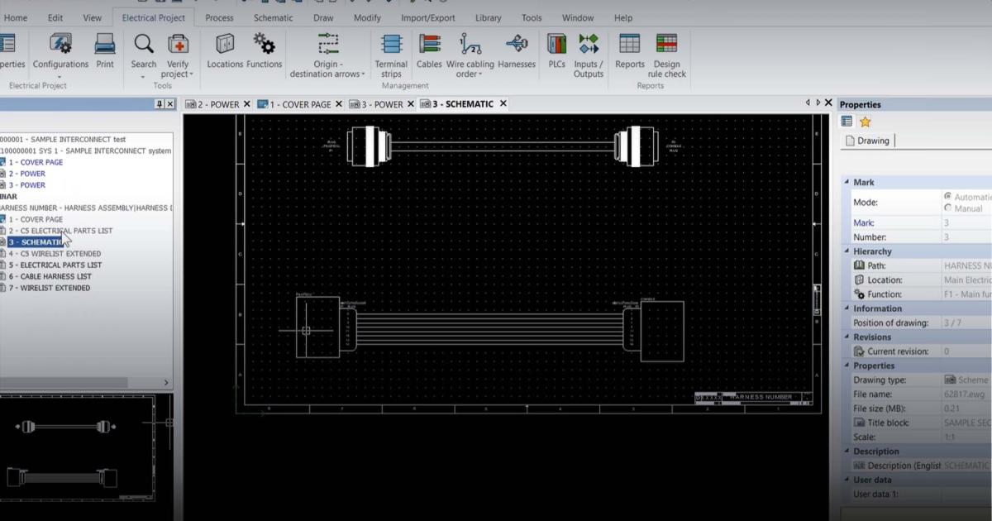Switch to the Schematic ribbon tab
This screenshot has width=992, height=521.
273,17
